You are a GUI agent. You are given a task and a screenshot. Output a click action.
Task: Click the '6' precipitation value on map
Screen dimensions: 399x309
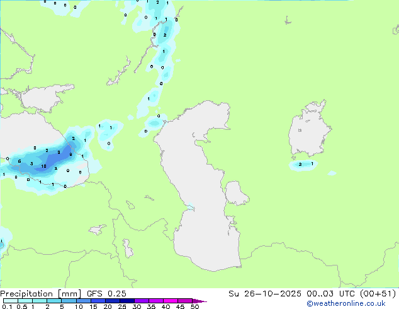coord(20,161)
